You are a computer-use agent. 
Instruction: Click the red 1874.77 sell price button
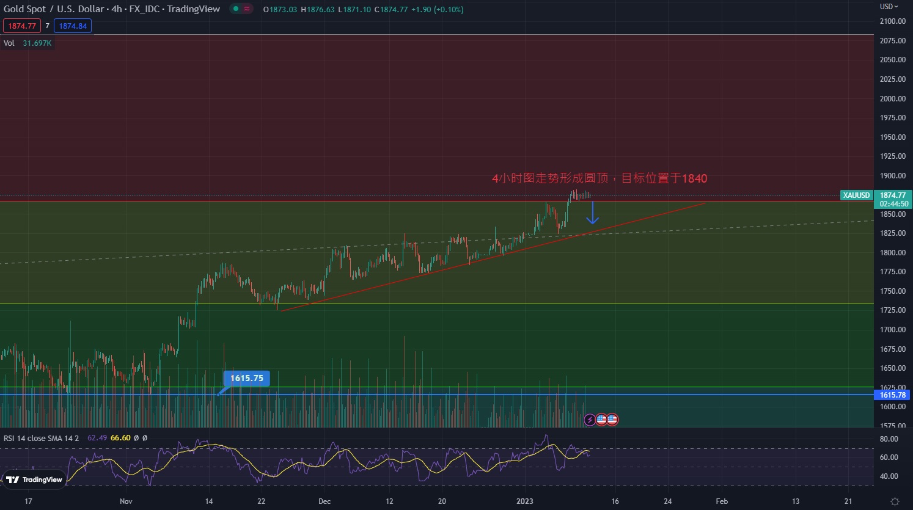coord(22,26)
